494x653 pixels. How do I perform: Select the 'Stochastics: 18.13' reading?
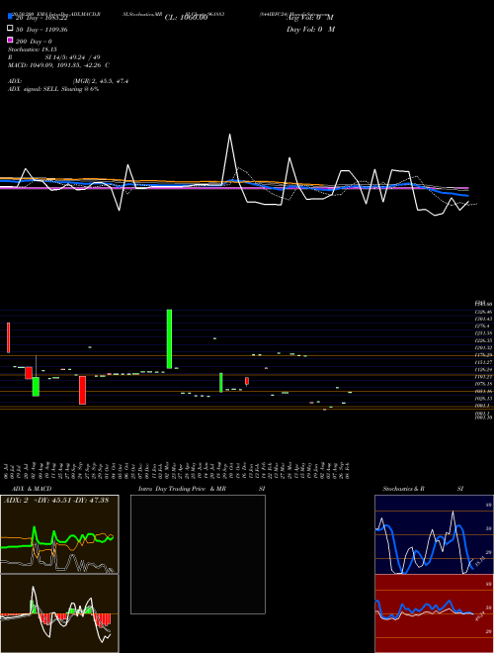tap(32, 49)
